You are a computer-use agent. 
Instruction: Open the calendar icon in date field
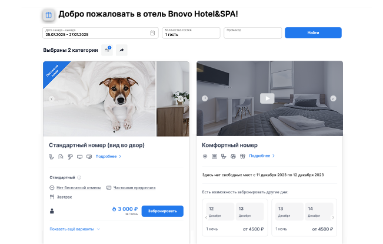tap(152, 33)
